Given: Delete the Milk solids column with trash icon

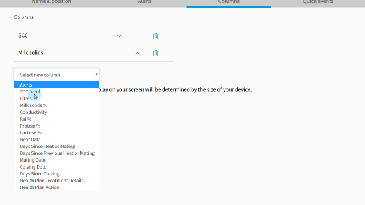Looking at the screenshot, I should tap(156, 53).
